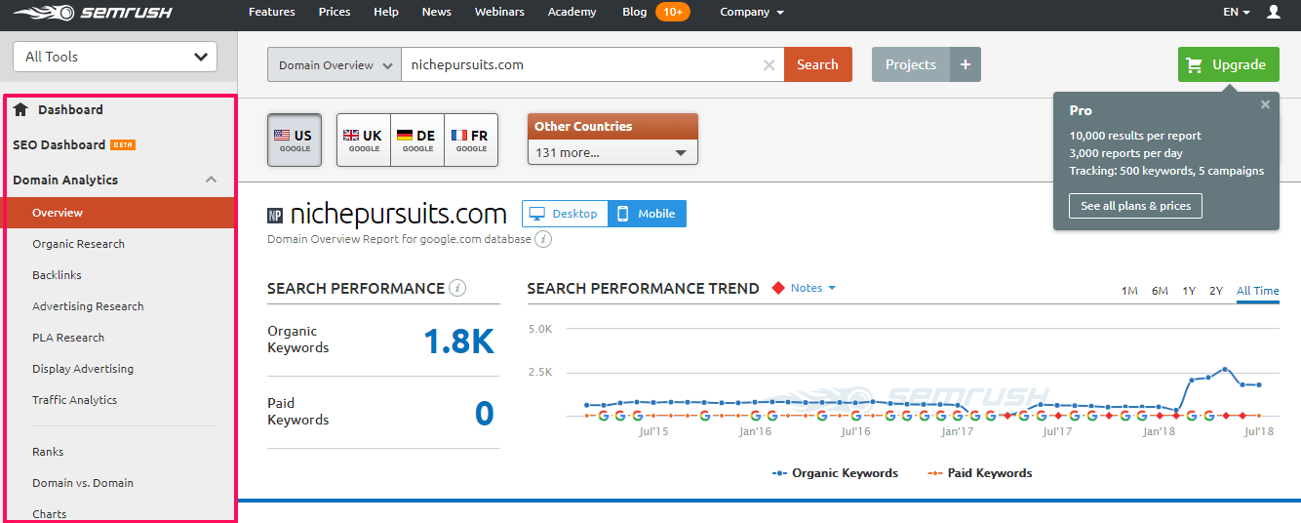
Task: Select the 1M time range
Action: pos(1129,291)
